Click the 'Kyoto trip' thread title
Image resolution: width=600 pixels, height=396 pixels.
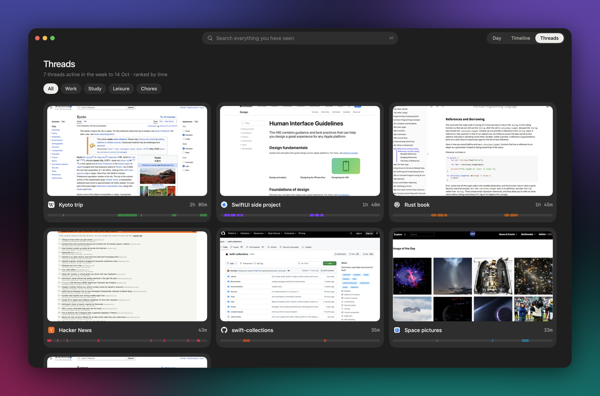pos(71,205)
